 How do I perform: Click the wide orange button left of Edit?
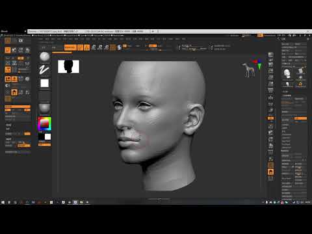click(x=70, y=47)
